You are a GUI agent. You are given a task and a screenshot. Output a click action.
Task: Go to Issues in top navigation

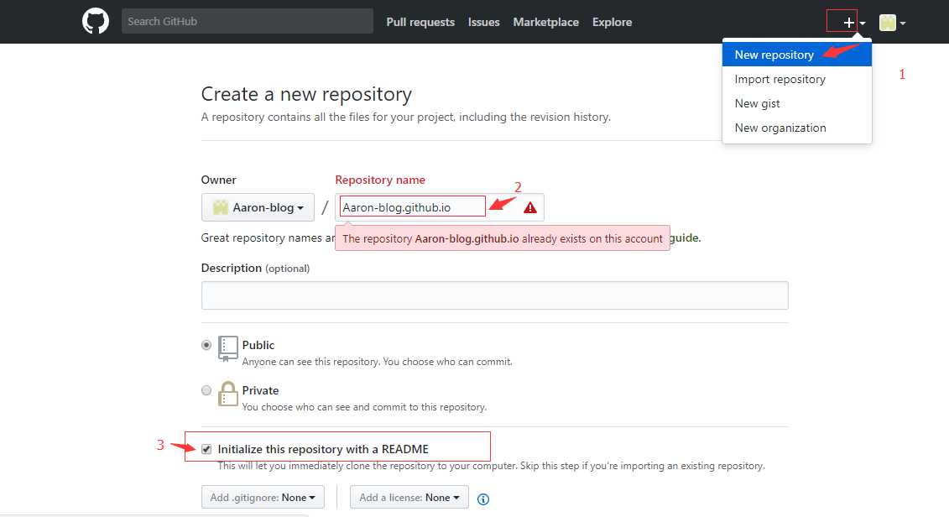pos(483,22)
